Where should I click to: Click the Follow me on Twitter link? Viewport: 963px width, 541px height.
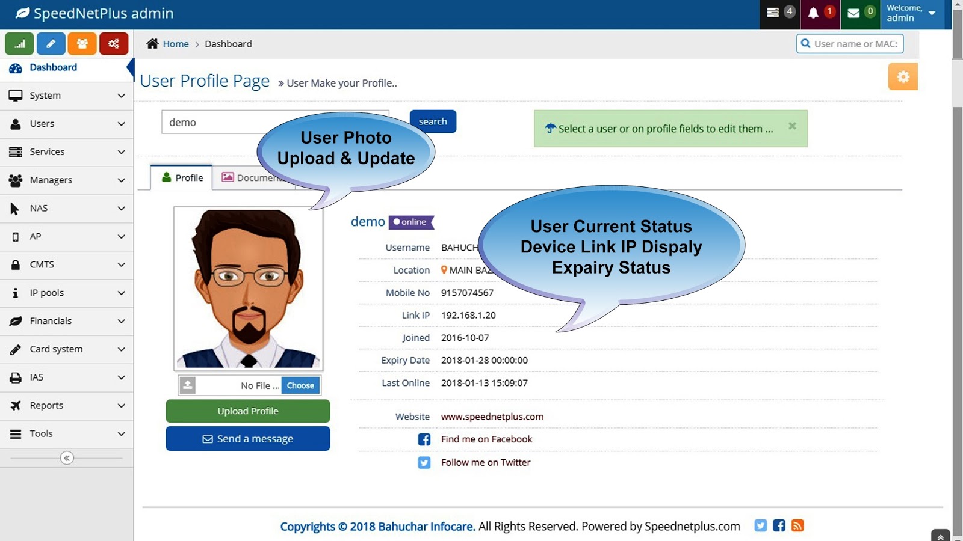tap(486, 462)
